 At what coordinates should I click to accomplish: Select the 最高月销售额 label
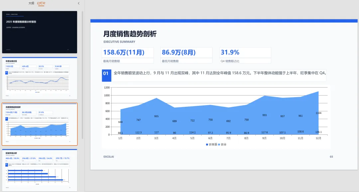click(111, 61)
